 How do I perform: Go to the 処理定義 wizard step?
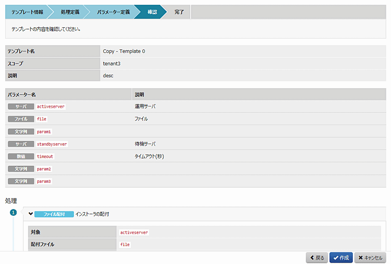coord(70,12)
